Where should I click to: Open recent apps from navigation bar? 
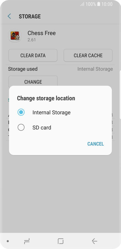[x=27, y=241]
